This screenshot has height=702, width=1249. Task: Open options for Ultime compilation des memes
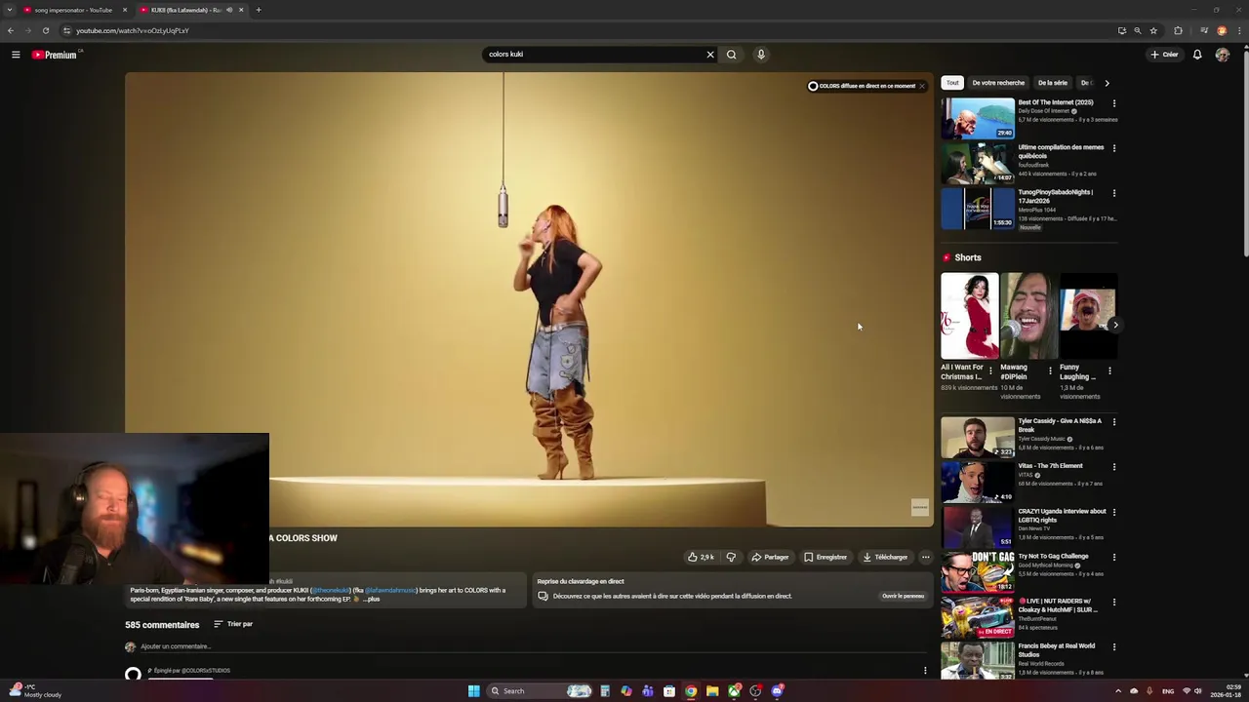(x=1114, y=148)
